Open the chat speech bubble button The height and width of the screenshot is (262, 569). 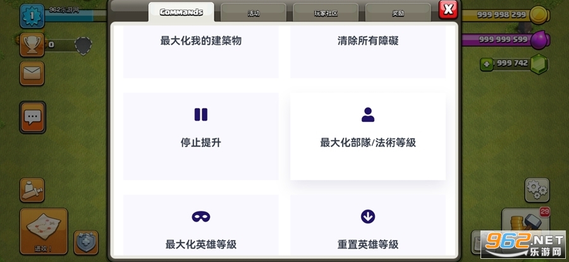click(33, 117)
